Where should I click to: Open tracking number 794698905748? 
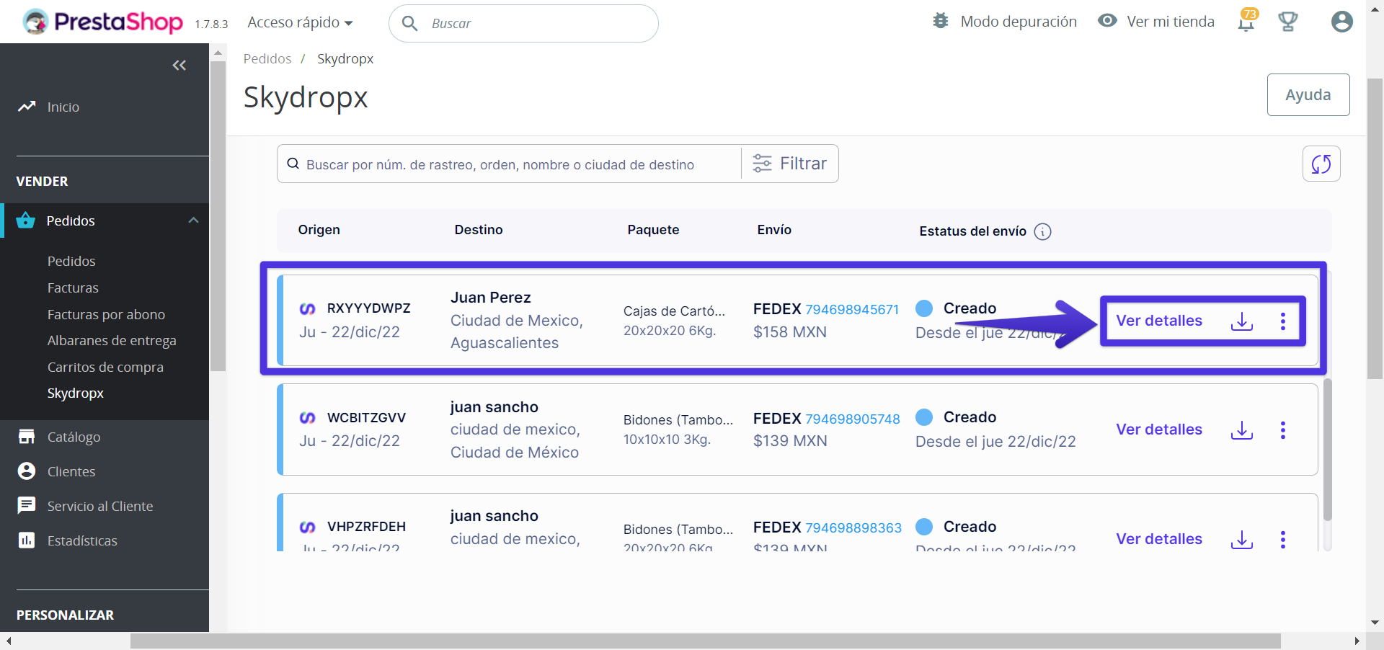[853, 419]
